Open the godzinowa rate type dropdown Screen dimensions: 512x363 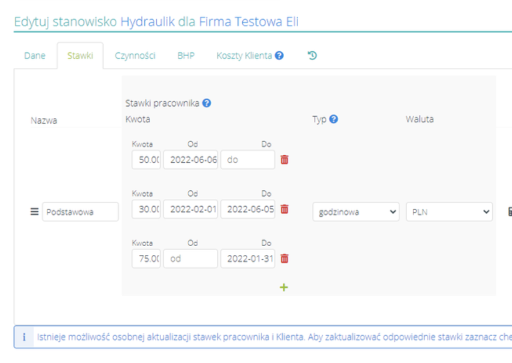tap(356, 212)
